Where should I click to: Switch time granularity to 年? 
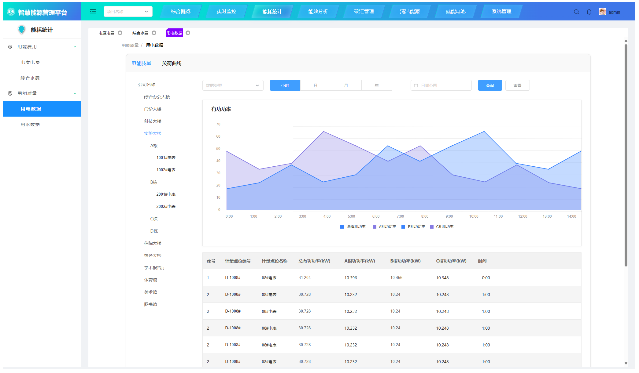[376, 85]
